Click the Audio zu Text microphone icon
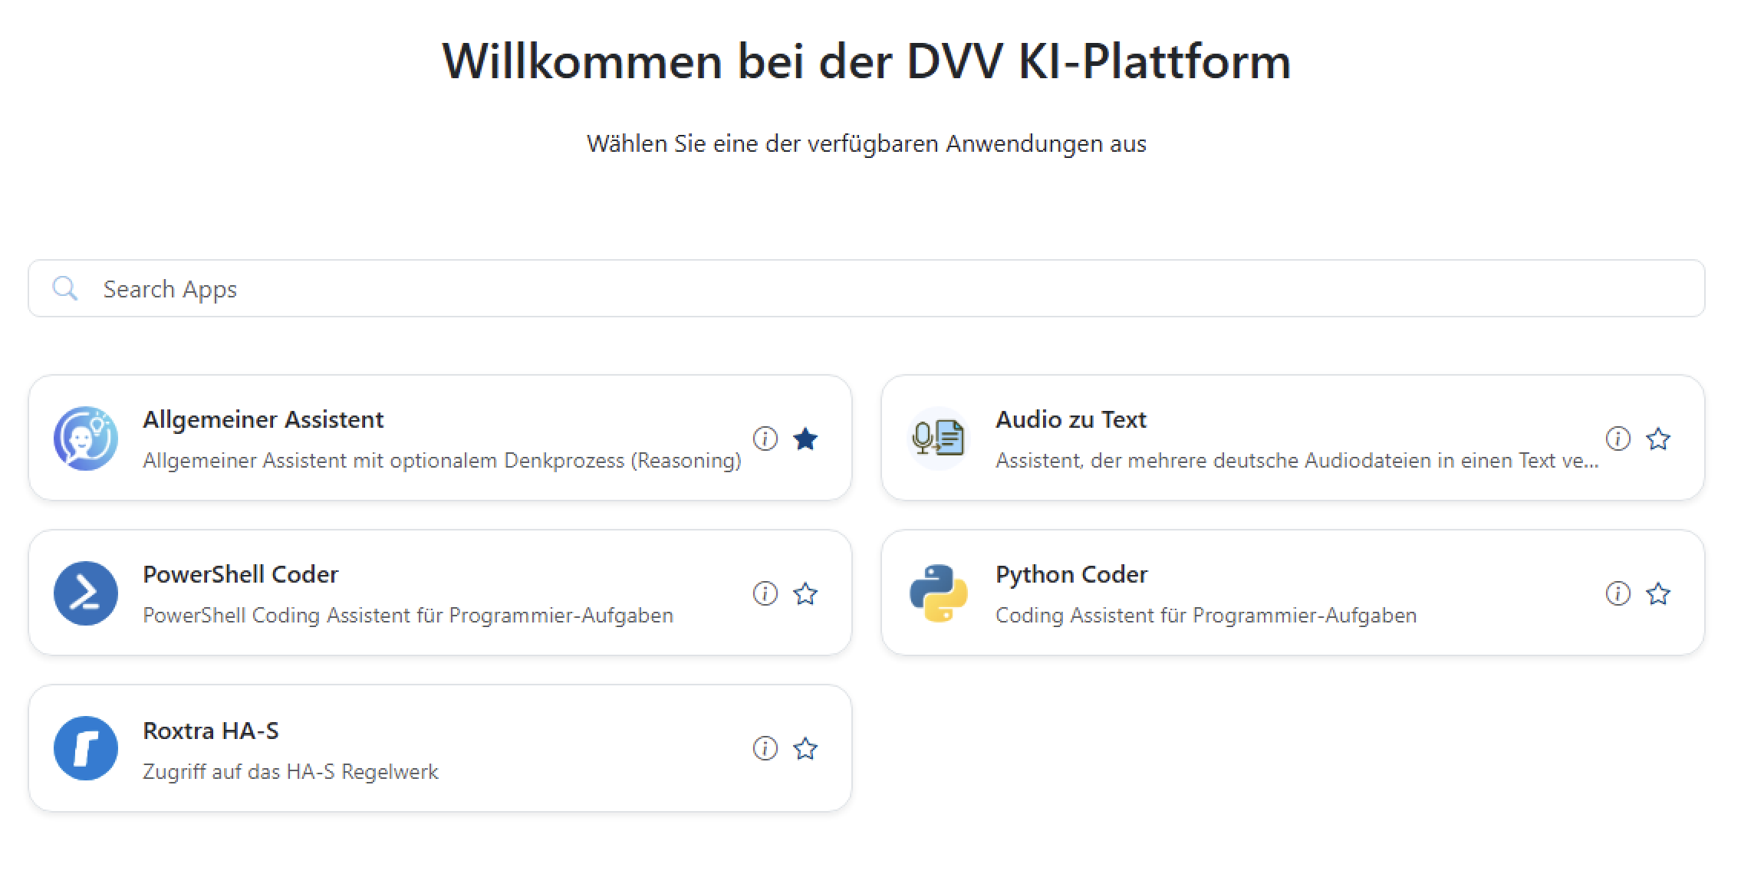Screen dimensions: 1741x877 (939, 438)
